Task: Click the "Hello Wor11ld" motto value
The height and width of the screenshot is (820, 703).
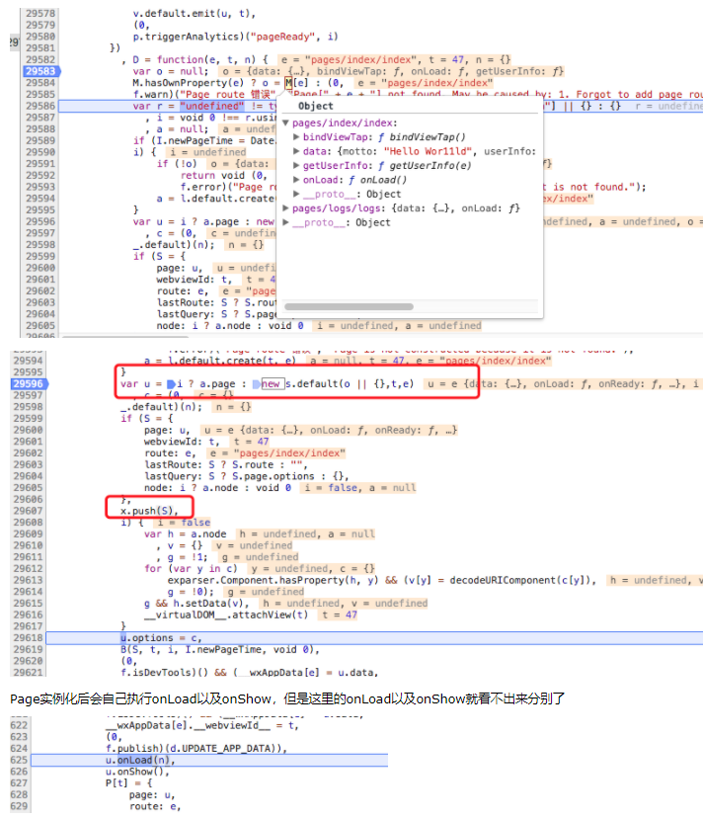Action: [x=430, y=151]
